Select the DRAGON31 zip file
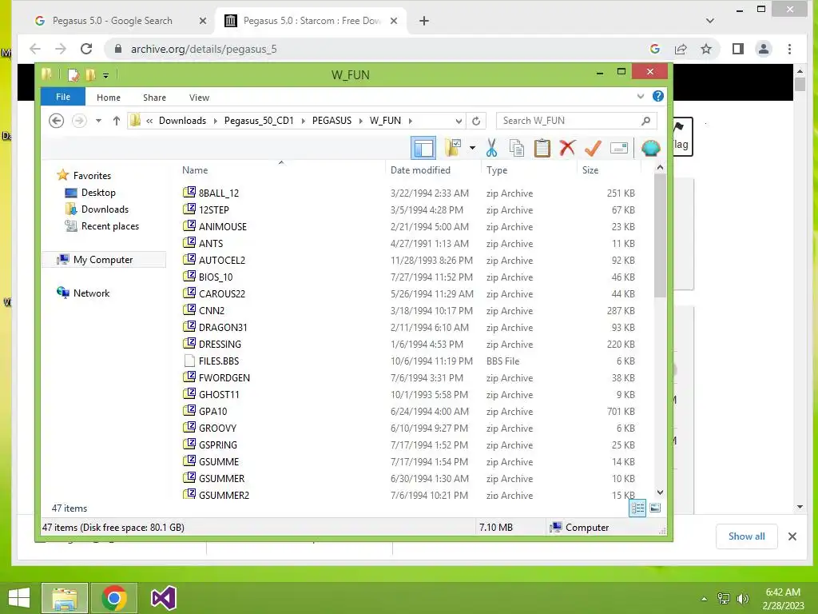 pyautogui.click(x=223, y=327)
